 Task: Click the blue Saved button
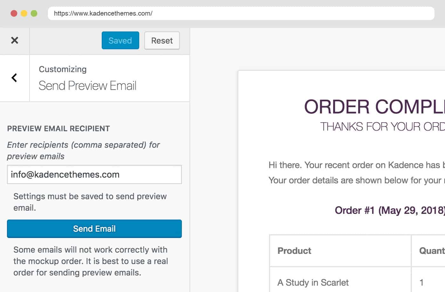[120, 40]
